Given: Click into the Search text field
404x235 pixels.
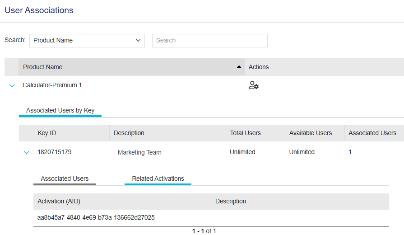Looking at the screenshot, I should (209, 40).
